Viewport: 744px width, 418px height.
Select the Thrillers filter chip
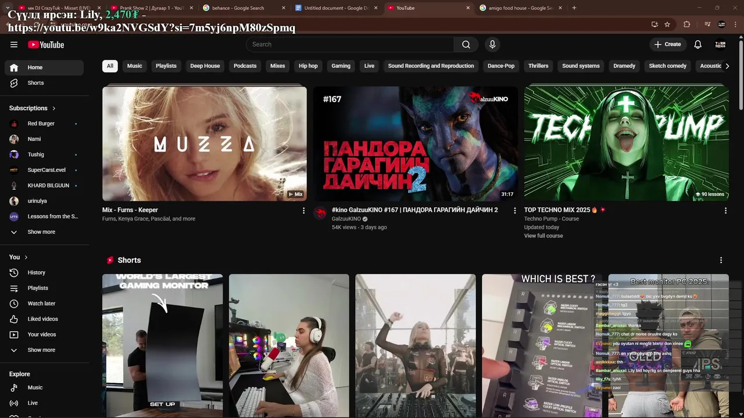tap(538, 66)
